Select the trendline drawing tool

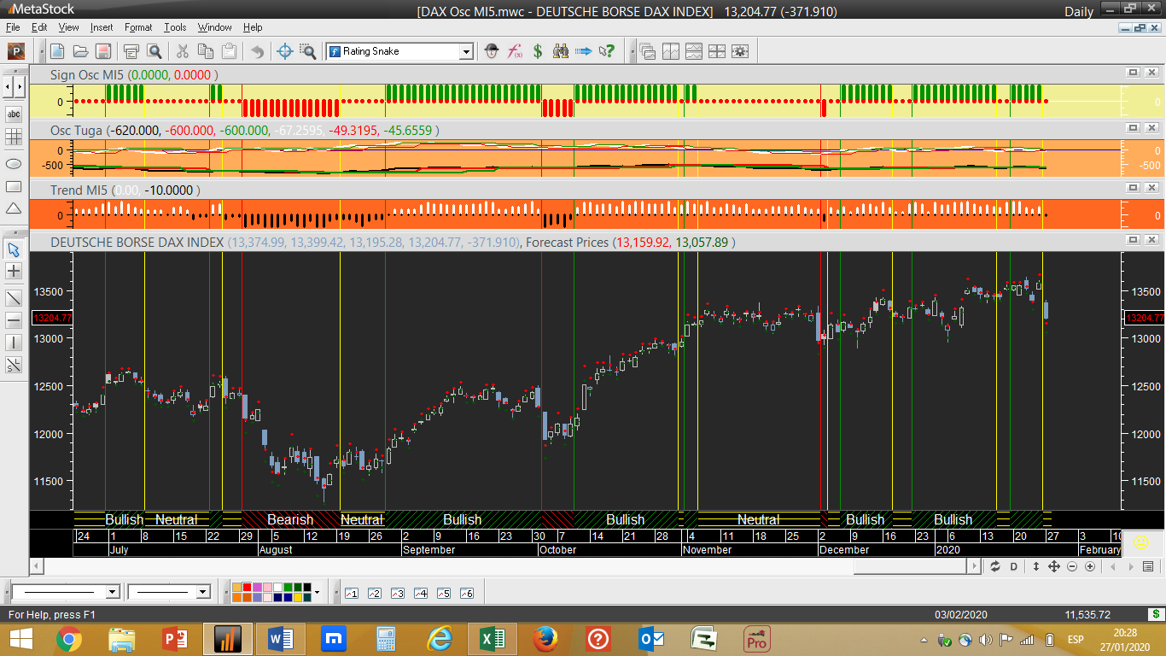pyautogui.click(x=14, y=298)
